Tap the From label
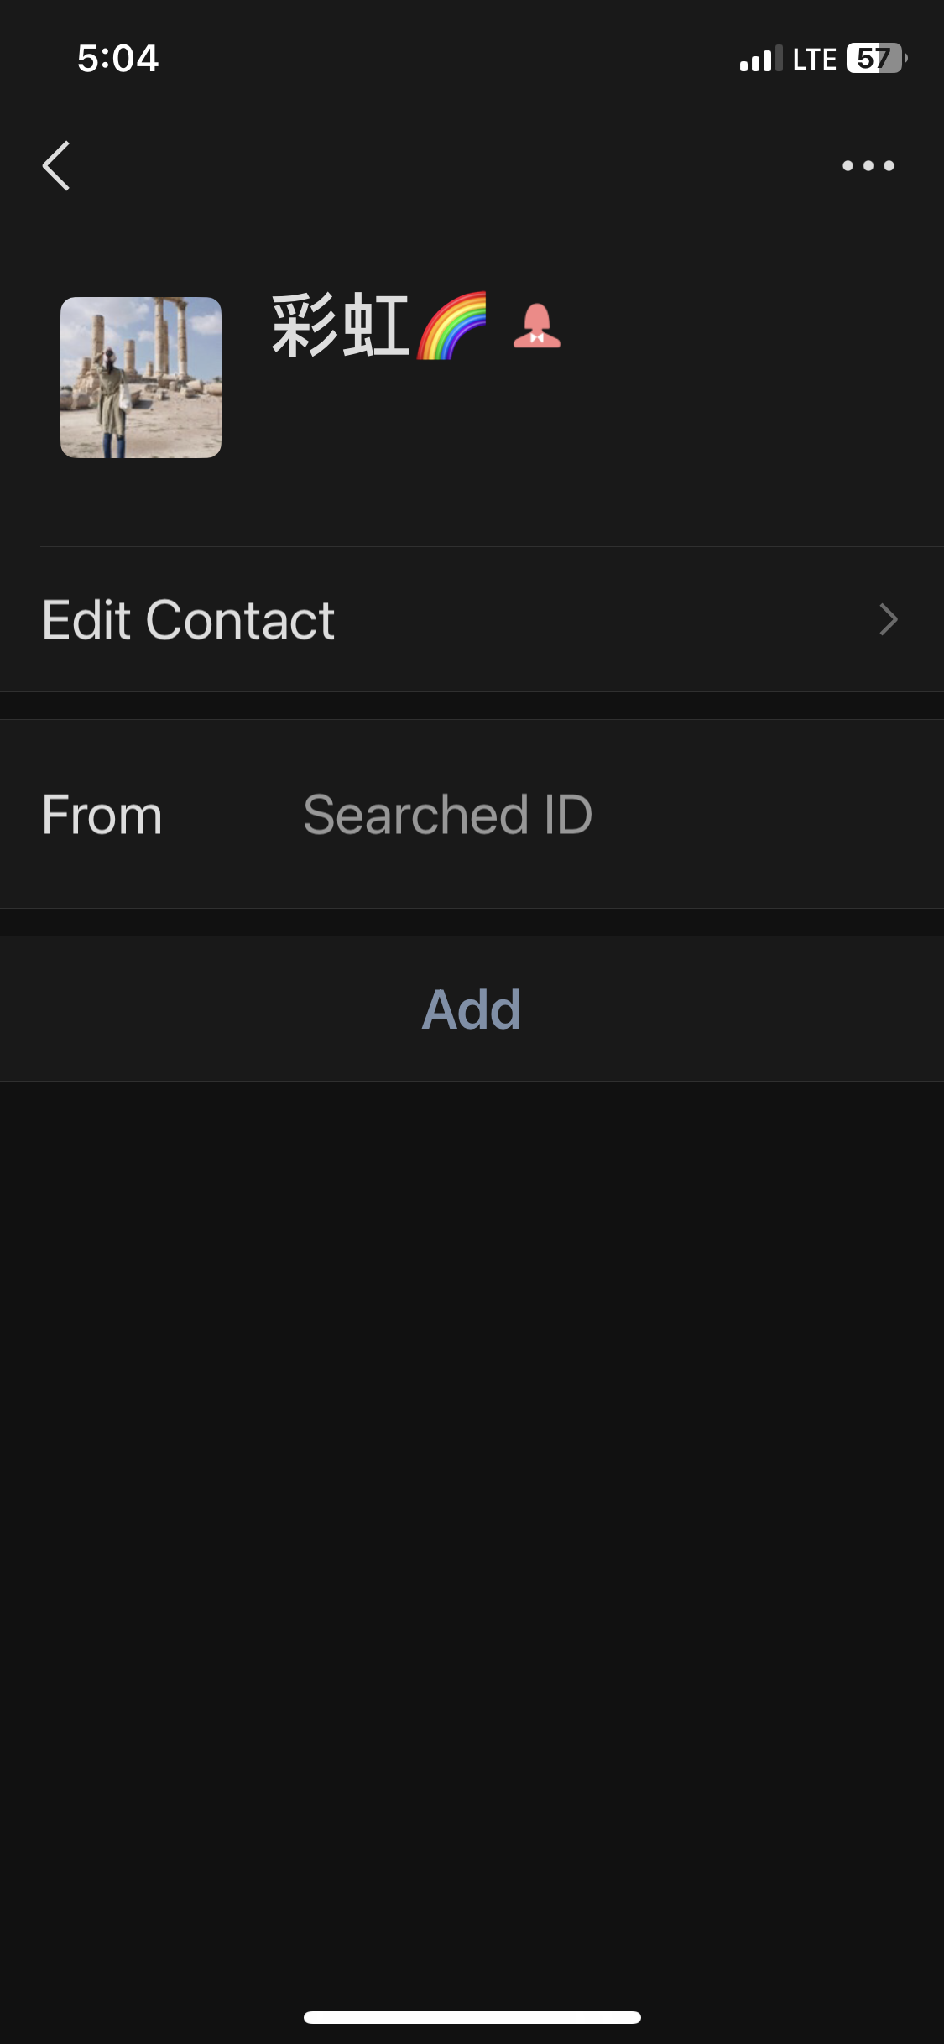Viewport: 944px width, 2044px height. [x=102, y=815]
